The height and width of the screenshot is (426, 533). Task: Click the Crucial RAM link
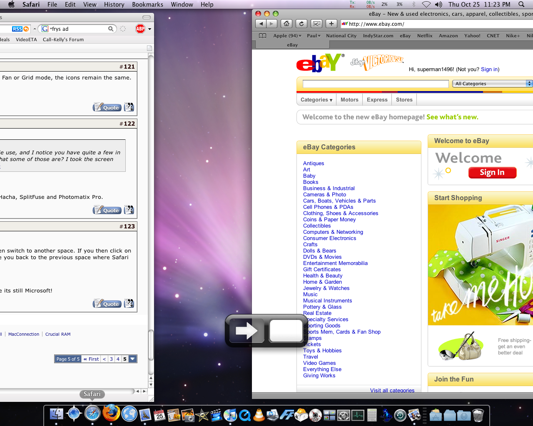(x=58, y=334)
